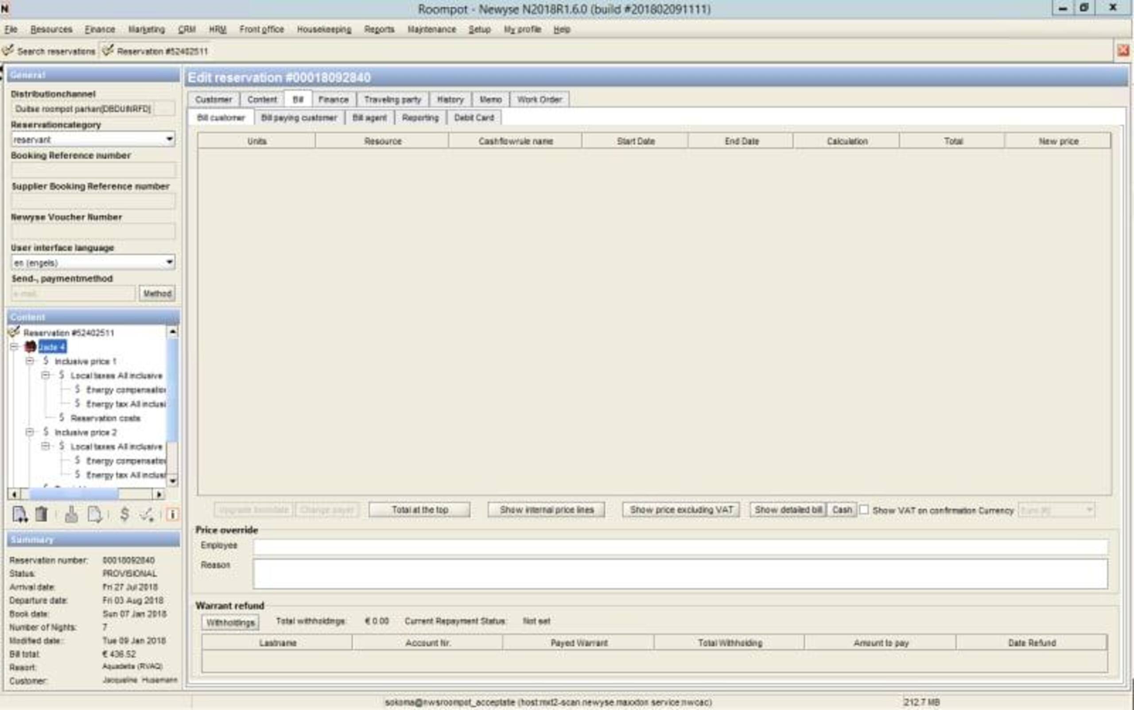Click the content tree vertical scroll down arrow
1134x710 pixels.
(x=173, y=481)
